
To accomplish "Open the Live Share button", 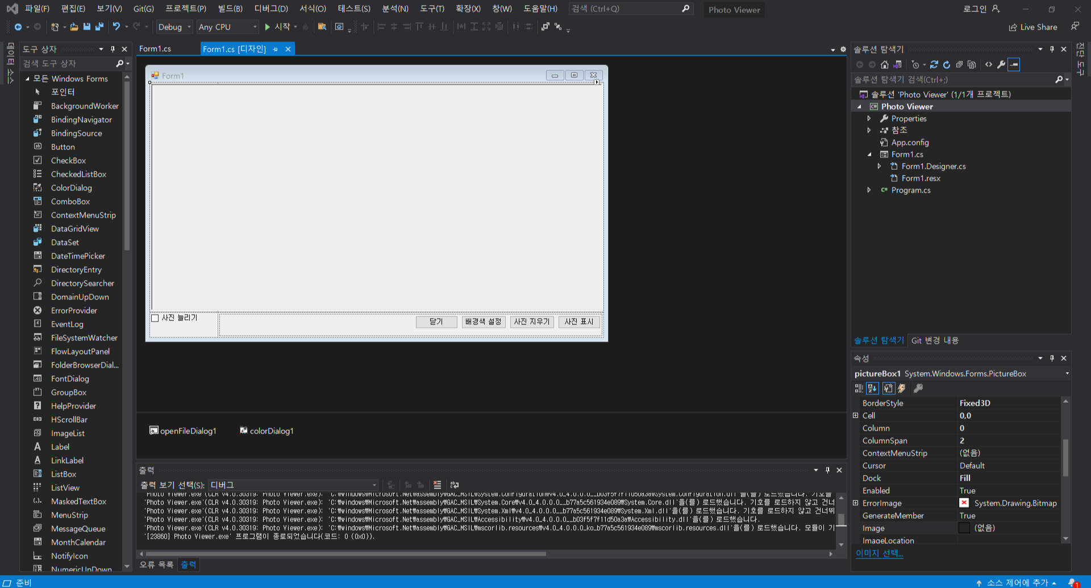I will tap(1033, 27).
